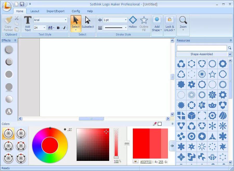Insert the four squares grid shape
This screenshot has width=234, height=171.
click(x=181, y=116)
